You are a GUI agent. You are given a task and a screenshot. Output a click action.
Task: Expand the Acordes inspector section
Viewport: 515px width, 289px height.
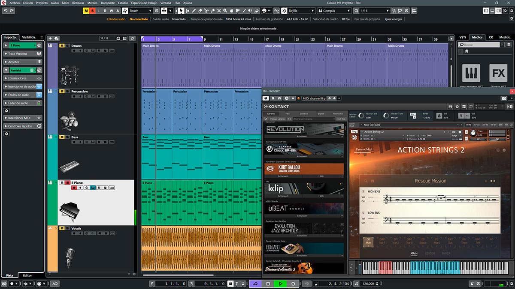coord(23,62)
